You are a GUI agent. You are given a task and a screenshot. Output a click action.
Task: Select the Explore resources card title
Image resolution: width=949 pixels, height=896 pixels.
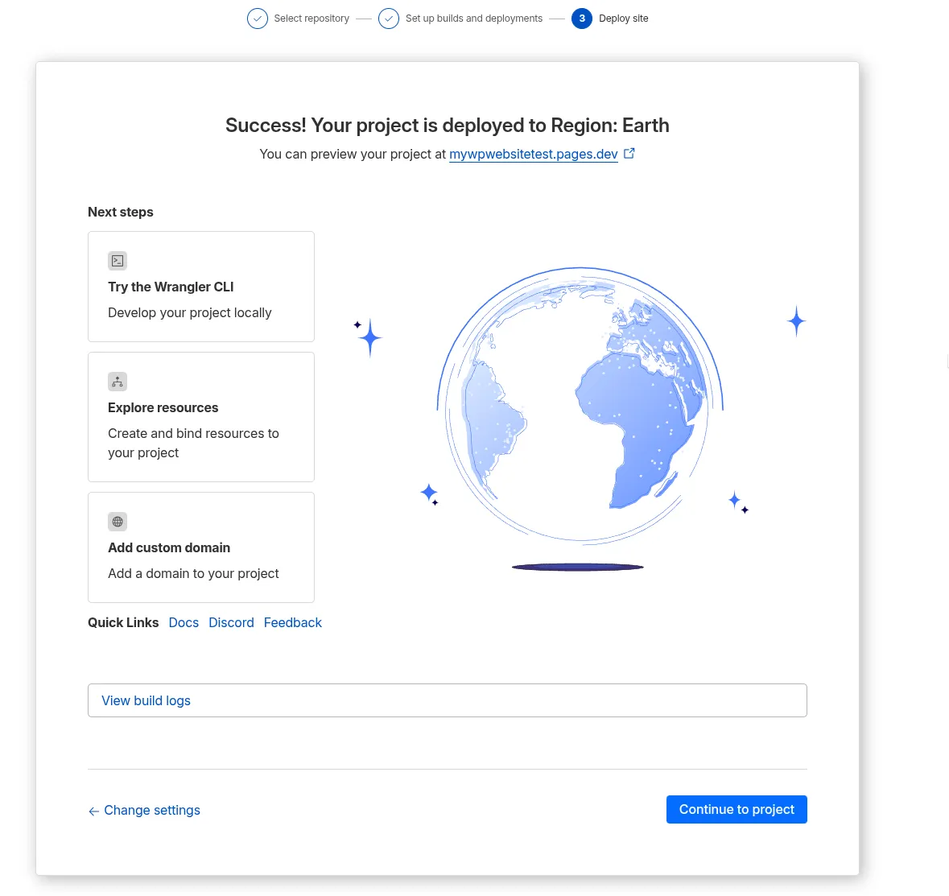point(163,407)
